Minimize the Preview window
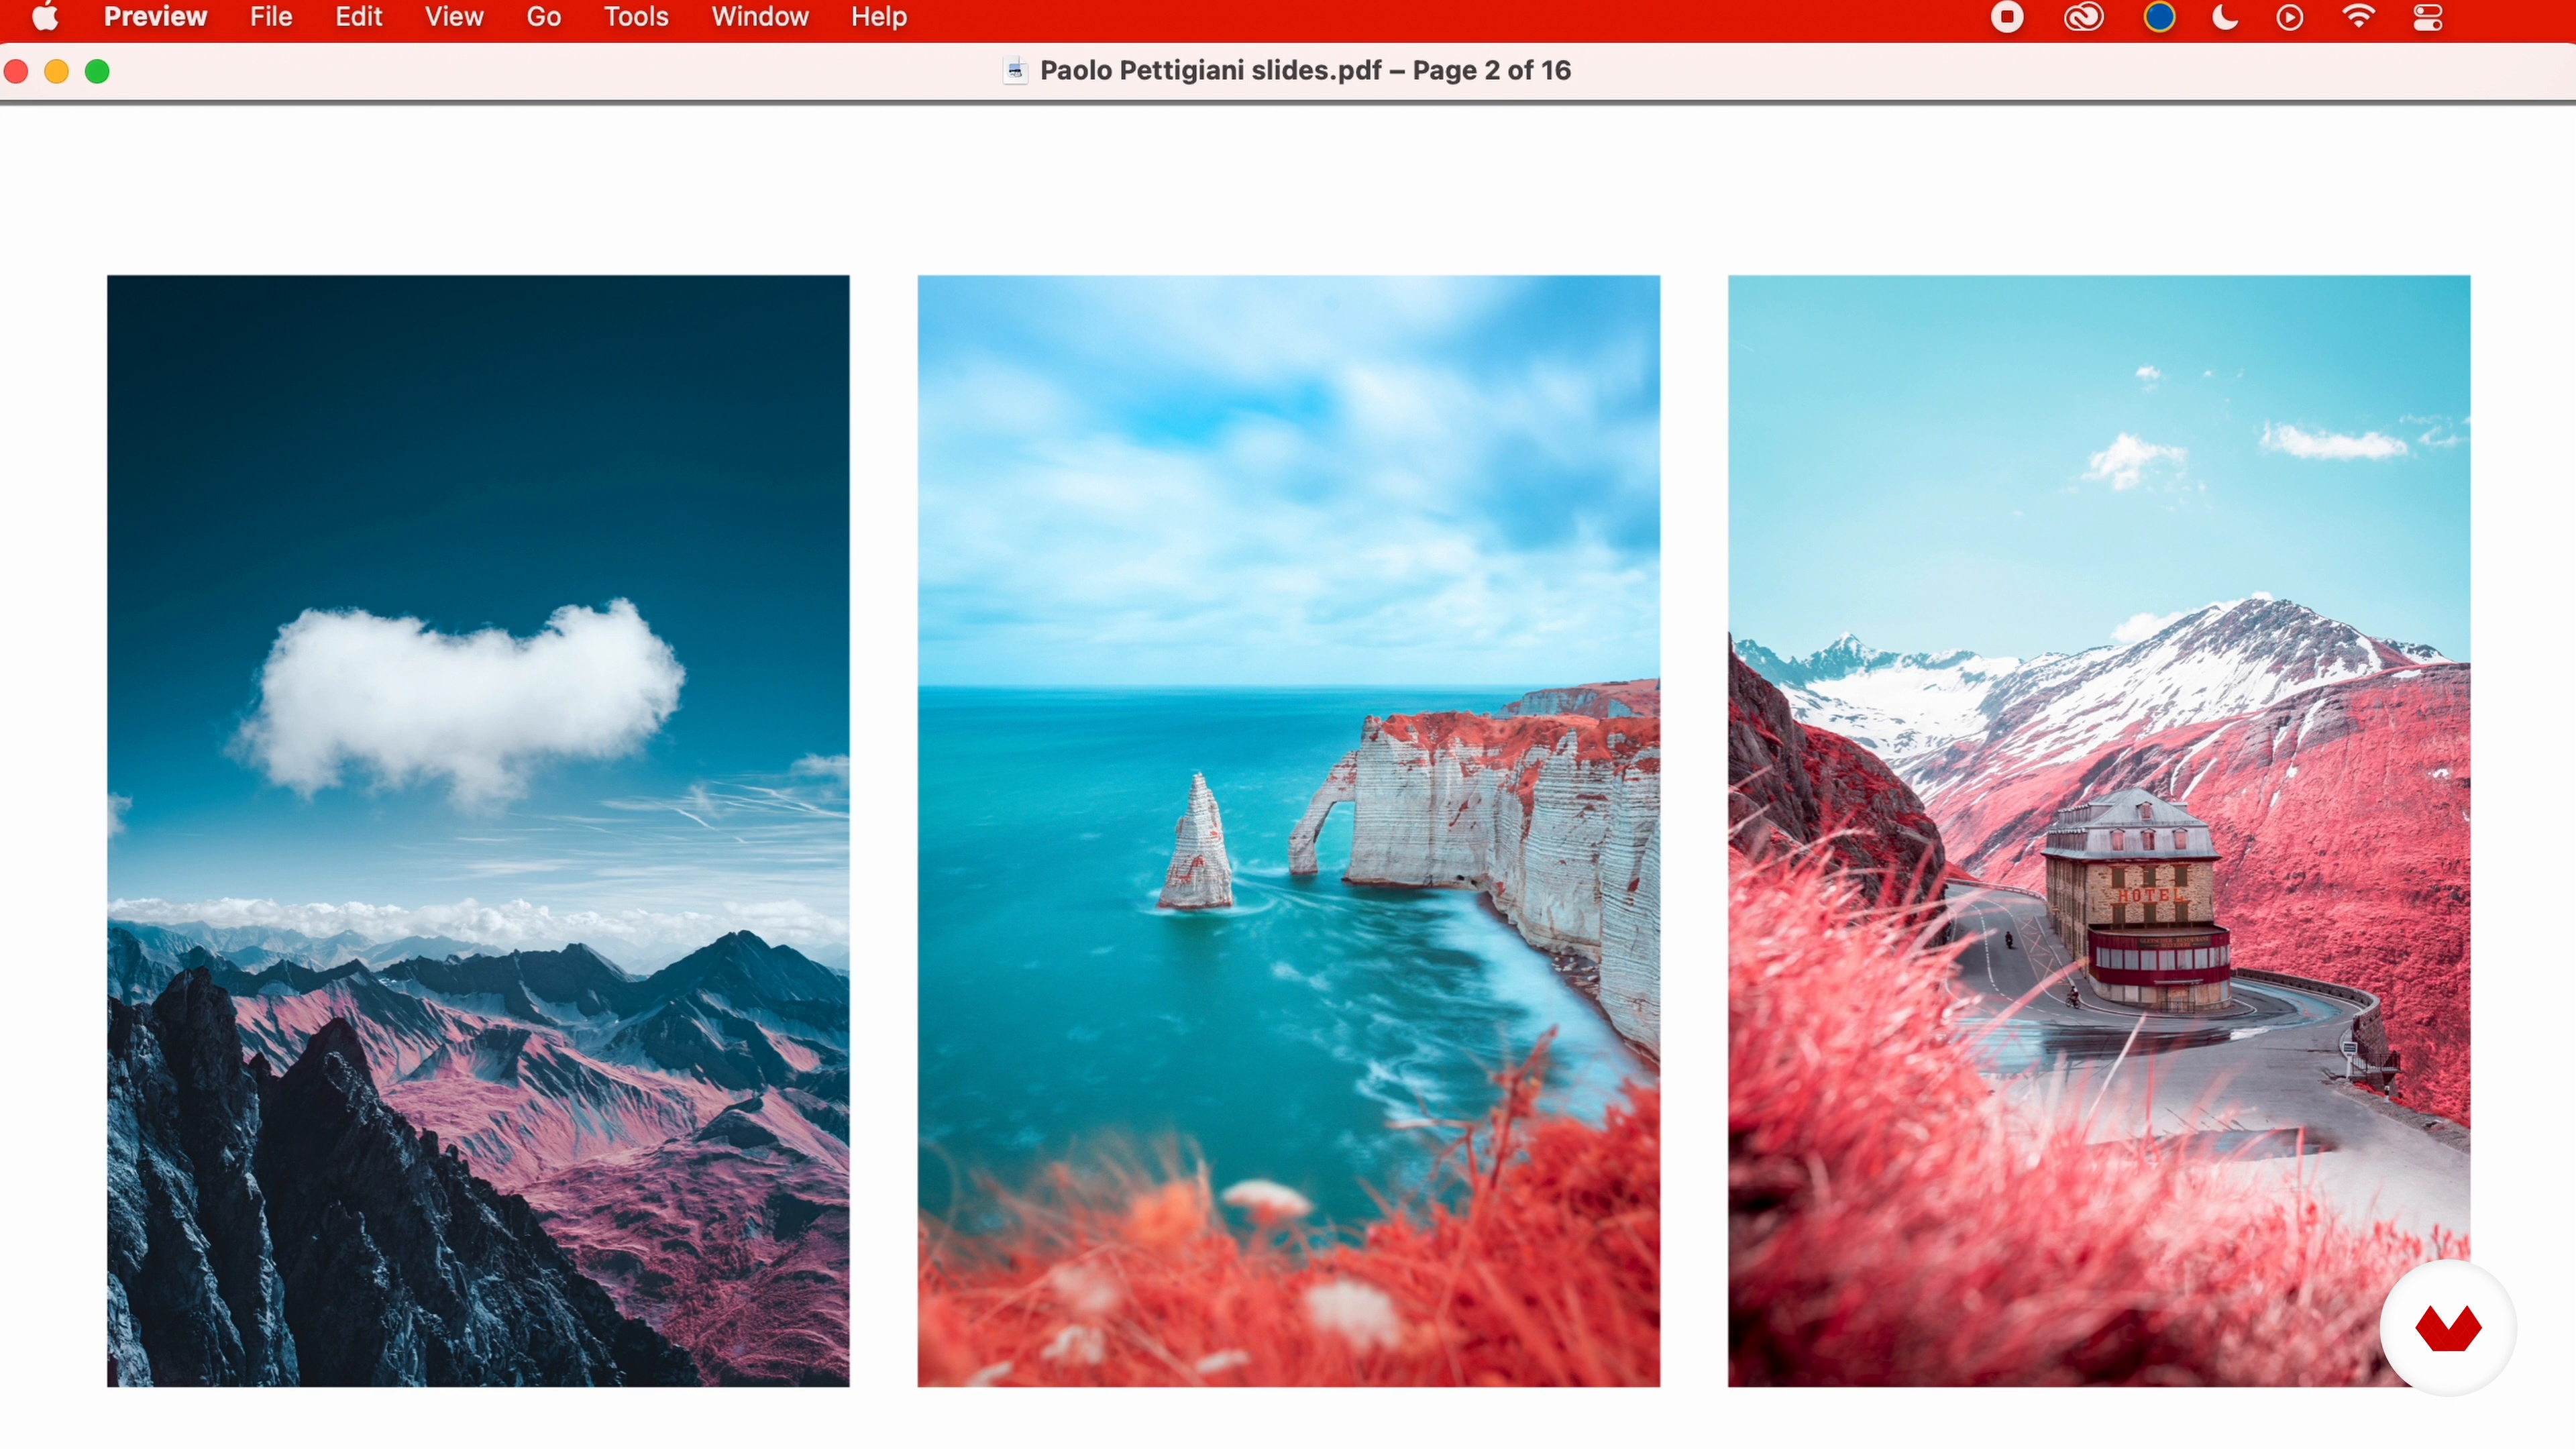This screenshot has width=2576, height=1449. [57, 71]
